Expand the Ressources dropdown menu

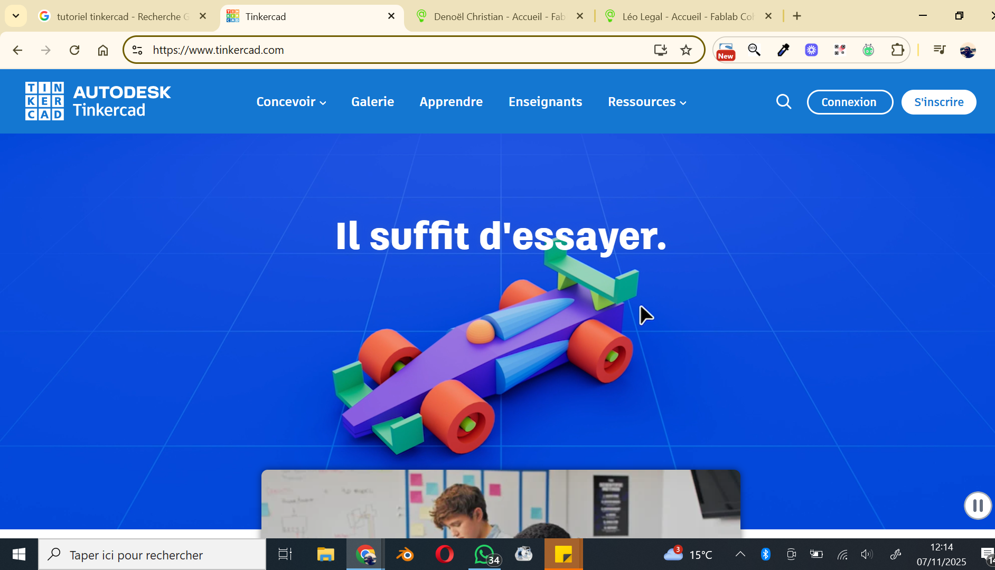point(647,102)
